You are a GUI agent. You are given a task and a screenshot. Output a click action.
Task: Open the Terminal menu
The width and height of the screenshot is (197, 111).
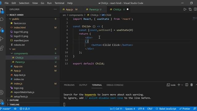(59, 3)
